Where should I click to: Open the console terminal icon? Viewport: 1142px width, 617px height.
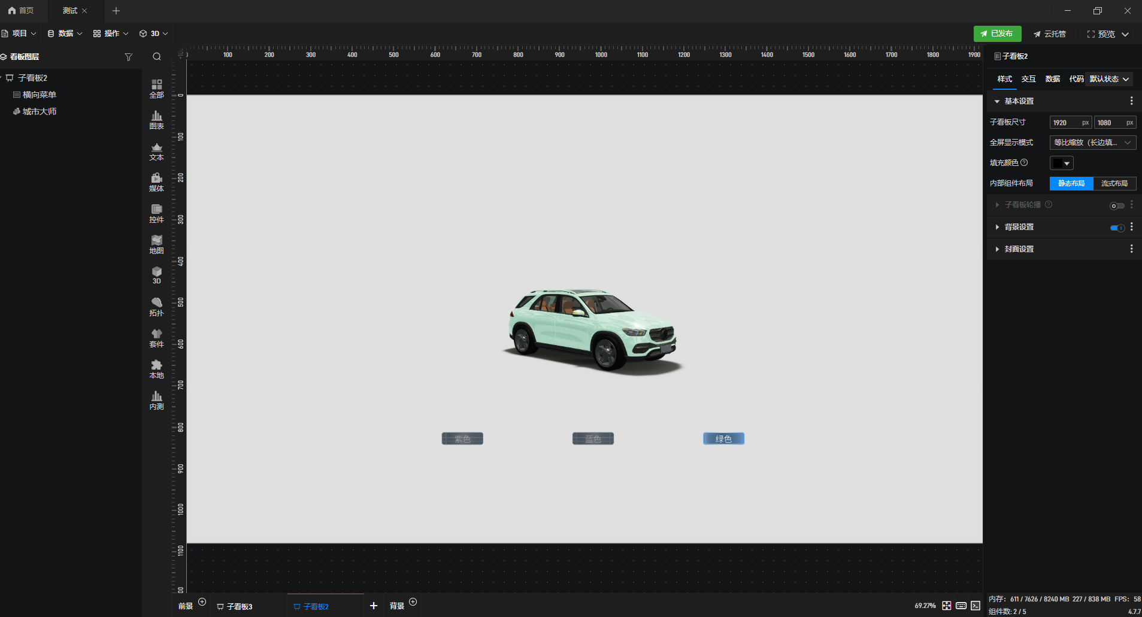976,606
